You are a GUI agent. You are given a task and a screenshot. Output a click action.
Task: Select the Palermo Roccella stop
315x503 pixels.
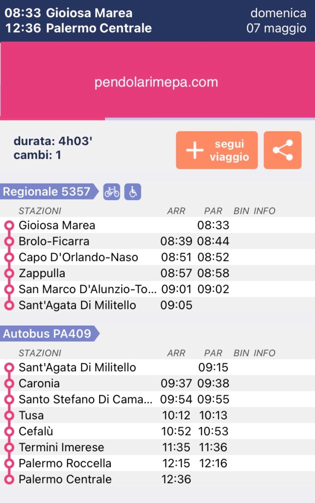point(65,463)
